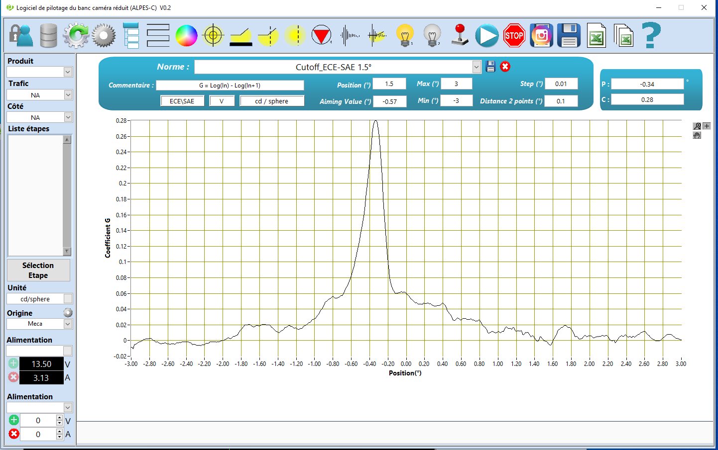The width and height of the screenshot is (718, 450).
Task: Switch on the gray light bulb 2
Action: [432, 35]
